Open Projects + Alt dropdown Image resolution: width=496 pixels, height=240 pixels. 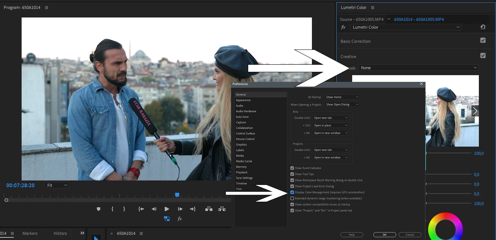[x=331, y=157]
